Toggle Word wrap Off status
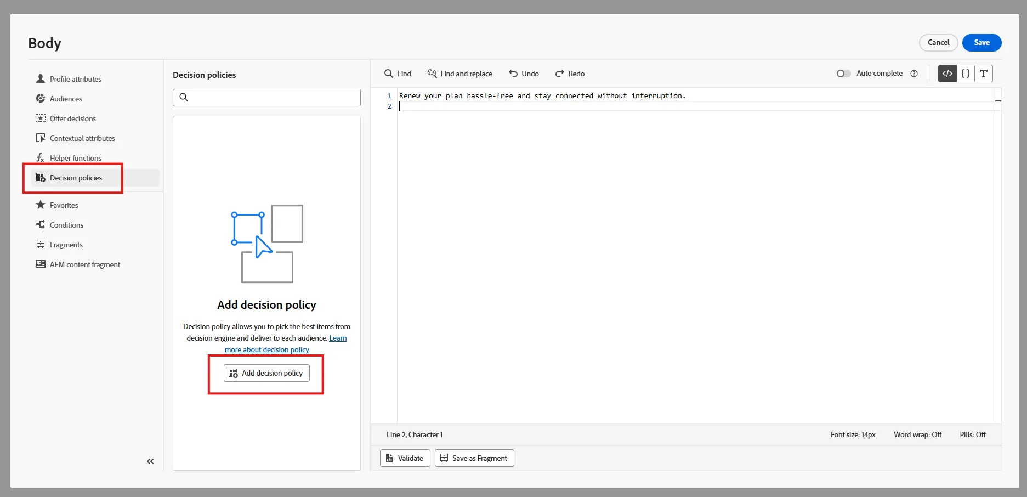1027x497 pixels. point(917,434)
